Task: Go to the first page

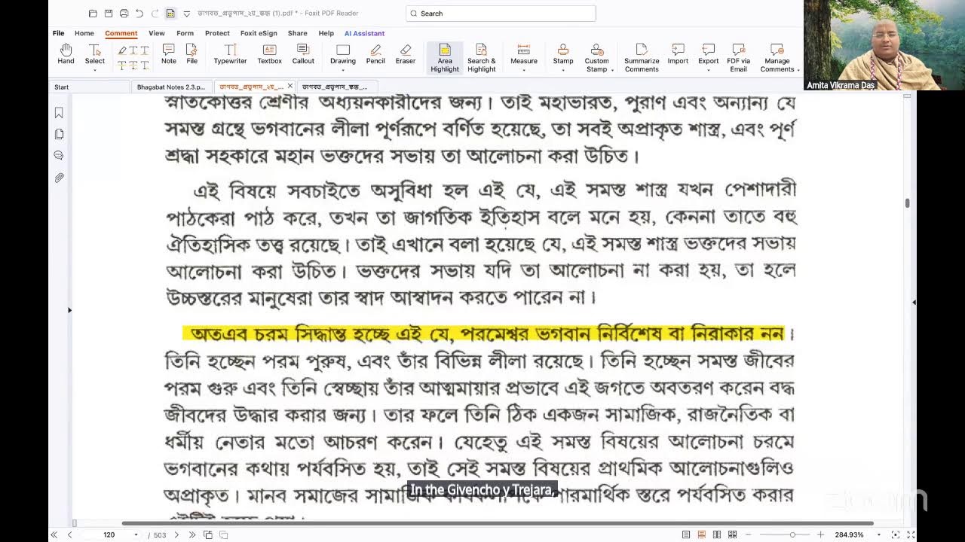Action: point(54,534)
